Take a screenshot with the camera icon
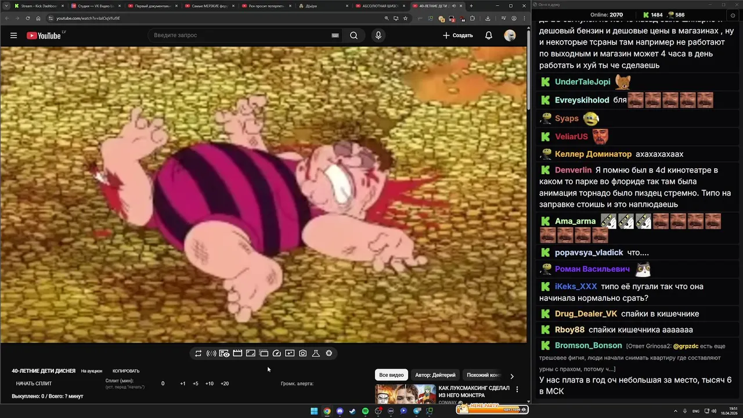The image size is (743, 418). 303,353
